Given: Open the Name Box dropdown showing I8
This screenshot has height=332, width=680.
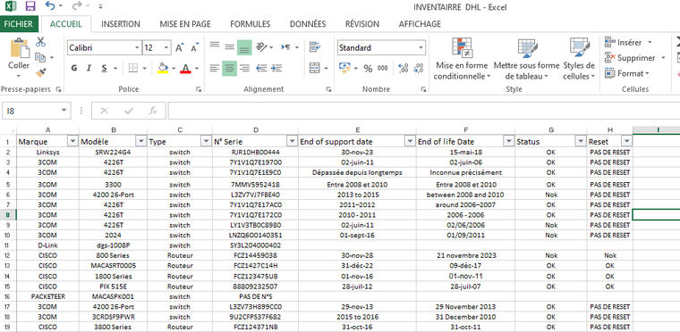Looking at the screenshot, I should click(x=64, y=111).
